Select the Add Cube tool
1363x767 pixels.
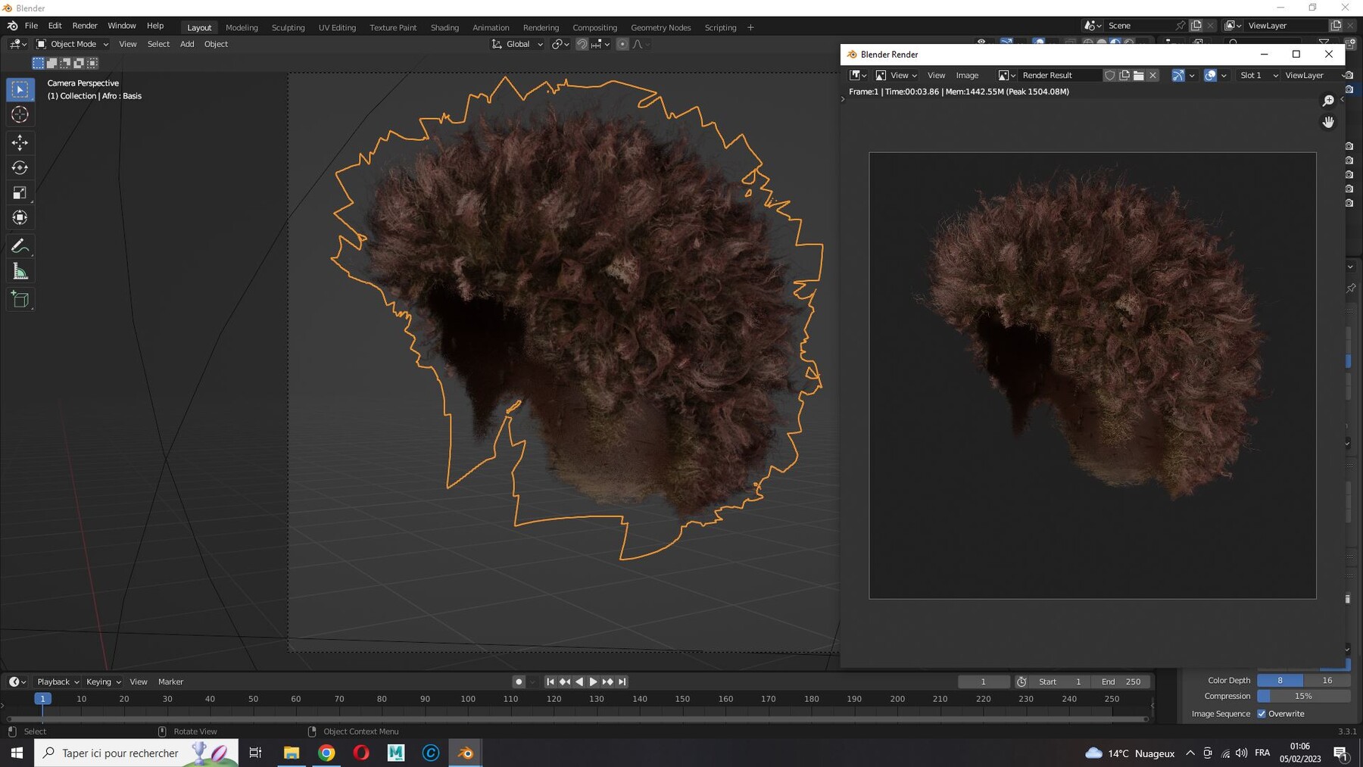[x=20, y=300]
